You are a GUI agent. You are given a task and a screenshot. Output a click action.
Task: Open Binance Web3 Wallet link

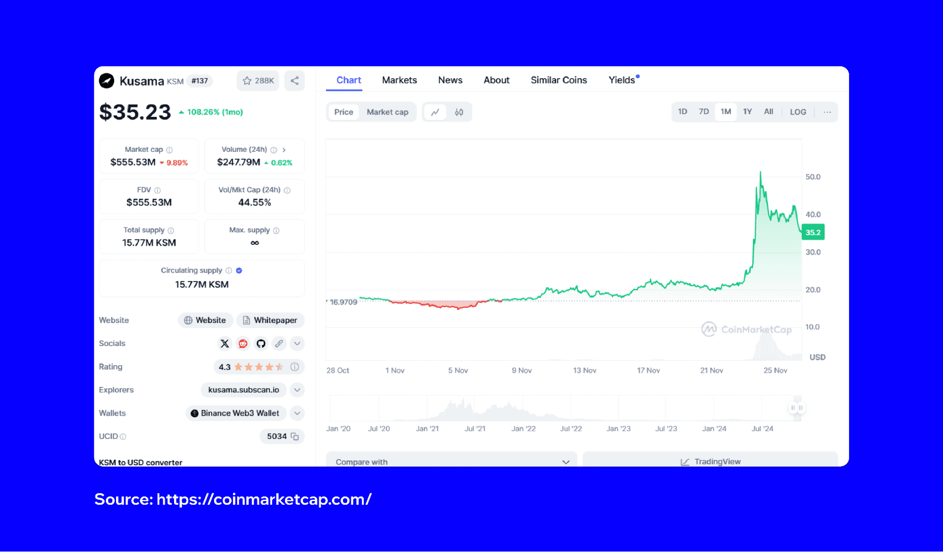tap(236, 413)
